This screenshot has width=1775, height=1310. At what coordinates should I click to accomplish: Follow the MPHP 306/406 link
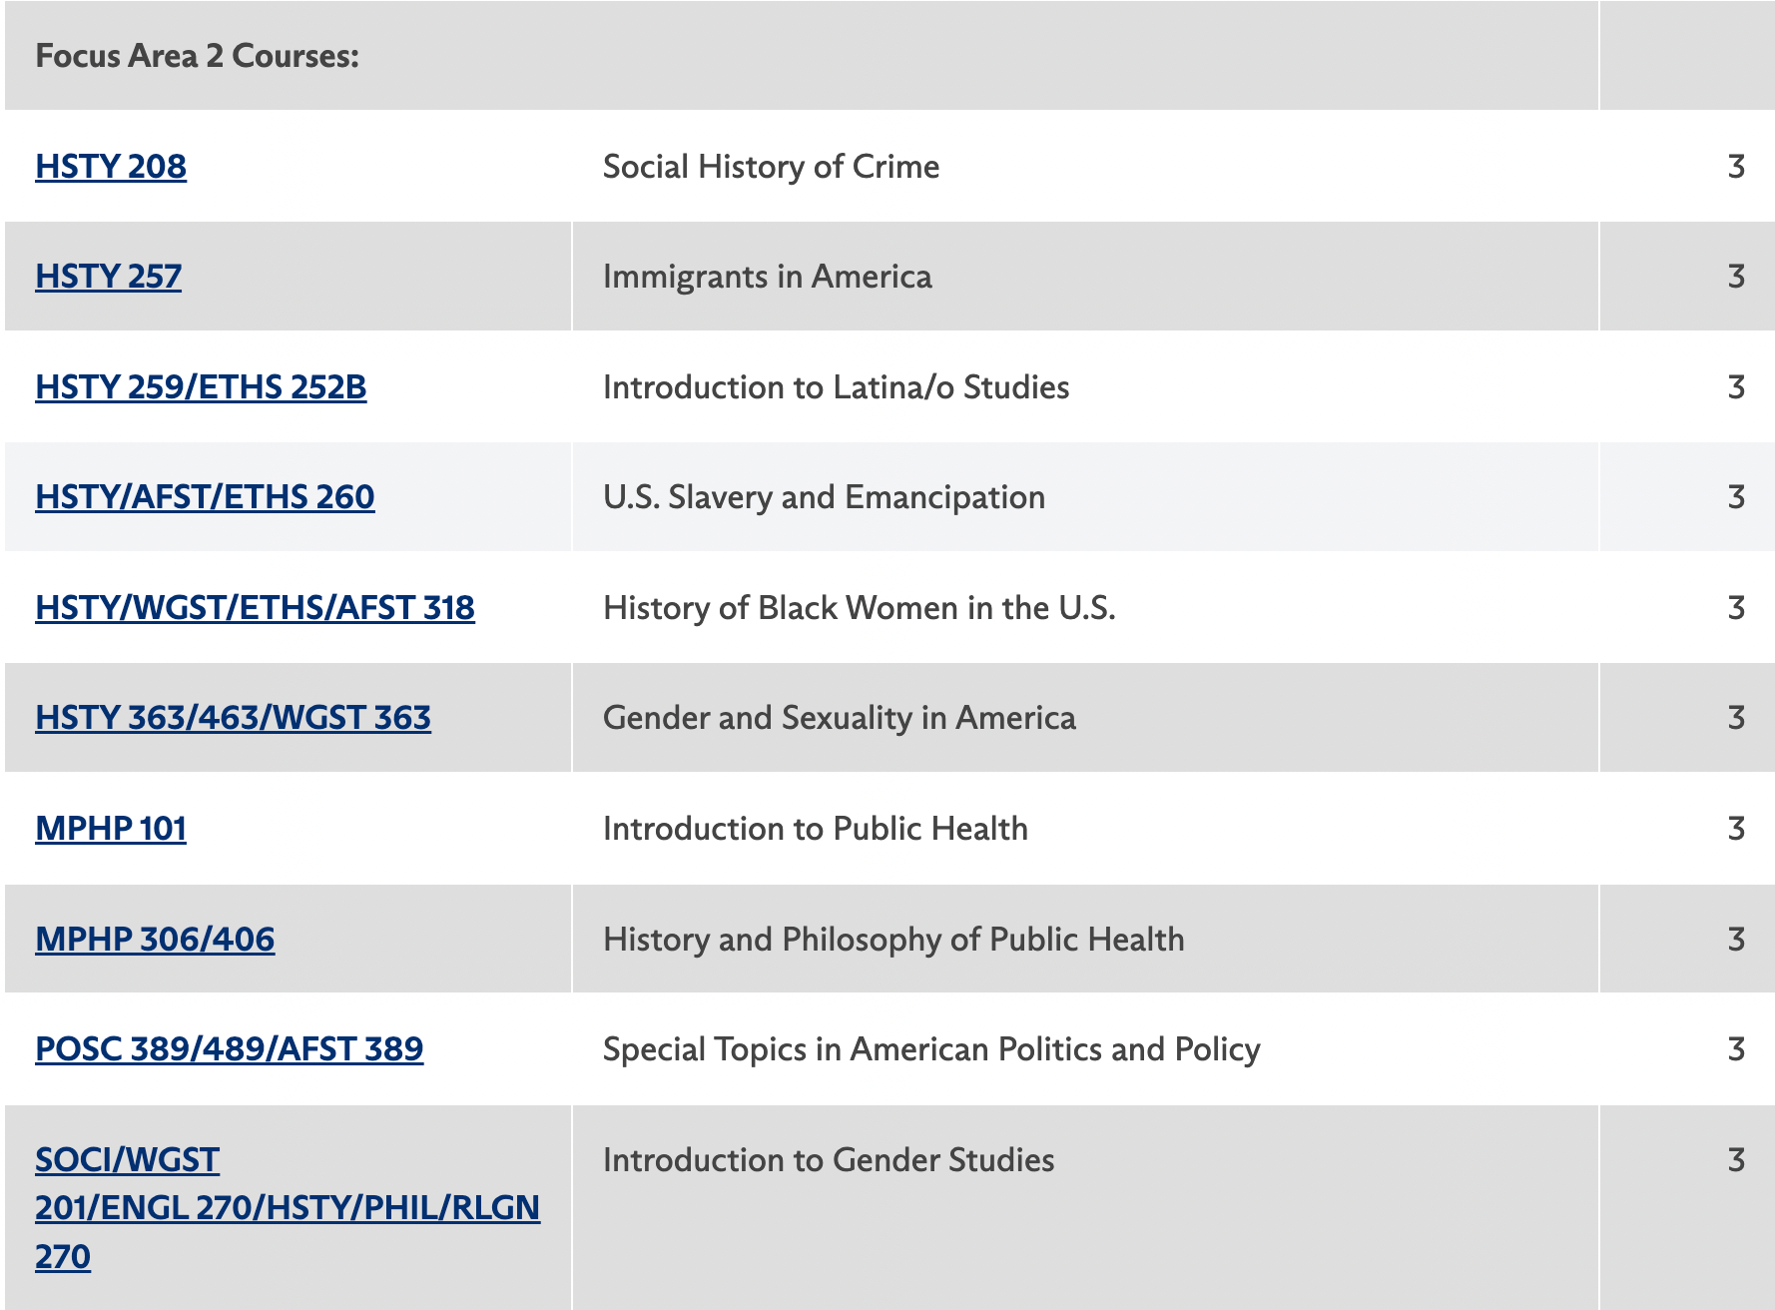click(155, 940)
